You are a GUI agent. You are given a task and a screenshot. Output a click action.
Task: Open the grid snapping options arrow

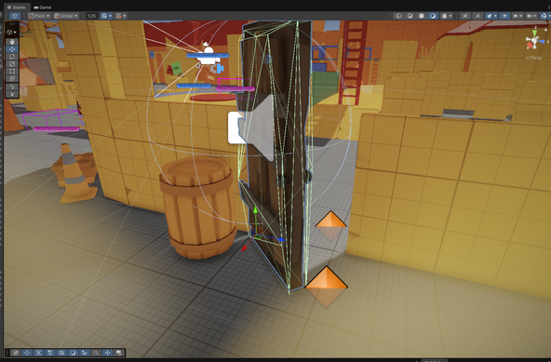click(111, 16)
